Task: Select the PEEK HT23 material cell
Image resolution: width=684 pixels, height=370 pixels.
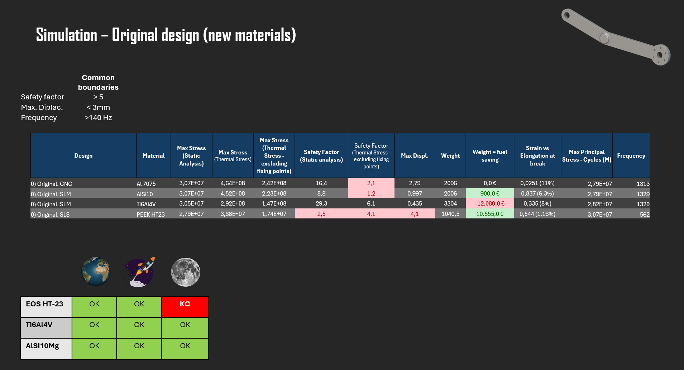Action: coord(151,214)
